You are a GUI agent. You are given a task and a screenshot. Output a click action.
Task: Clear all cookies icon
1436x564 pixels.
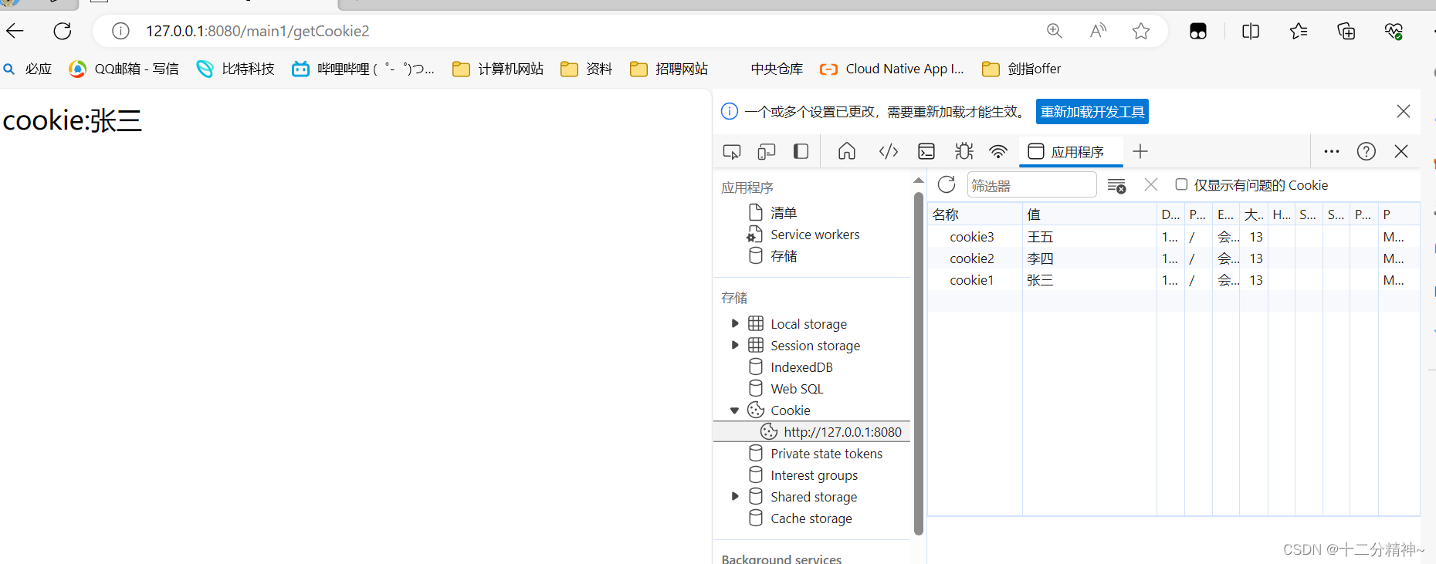[1116, 185]
